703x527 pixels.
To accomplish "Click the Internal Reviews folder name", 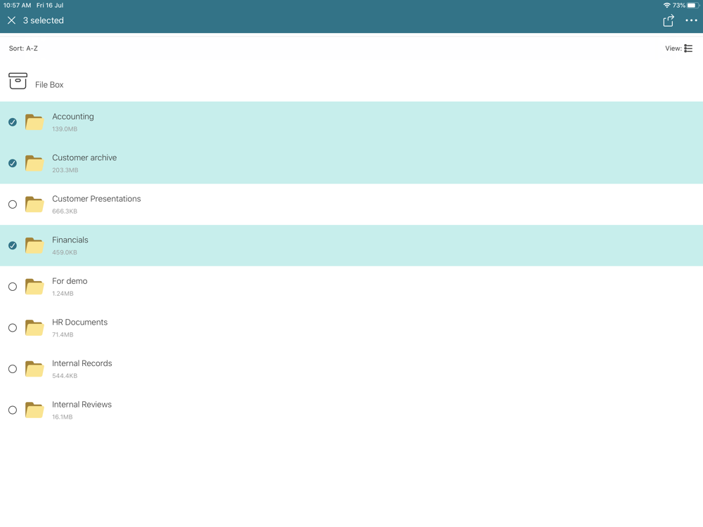I will [82, 405].
